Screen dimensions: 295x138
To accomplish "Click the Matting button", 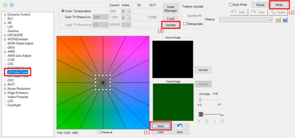I will pos(203,84).
